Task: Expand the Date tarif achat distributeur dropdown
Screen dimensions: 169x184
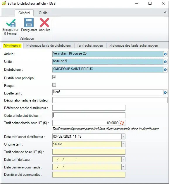Action: pyautogui.click(x=123, y=136)
